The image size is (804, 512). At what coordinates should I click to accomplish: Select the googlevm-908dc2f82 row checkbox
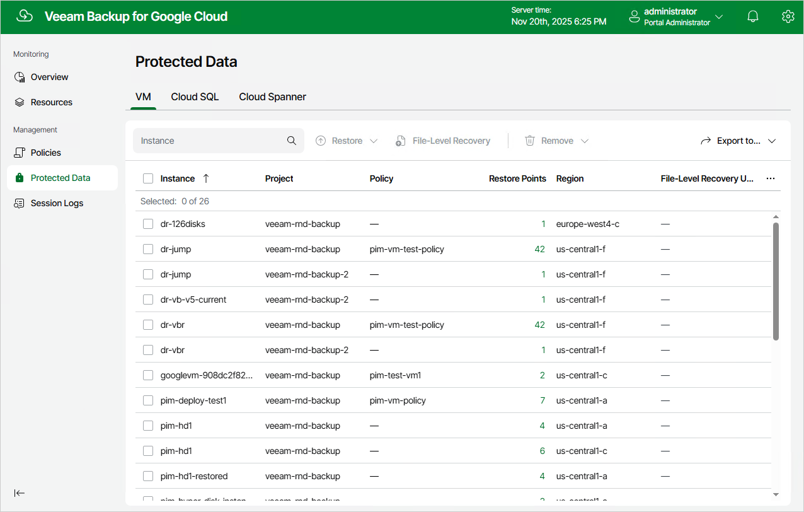(x=148, y=375)
